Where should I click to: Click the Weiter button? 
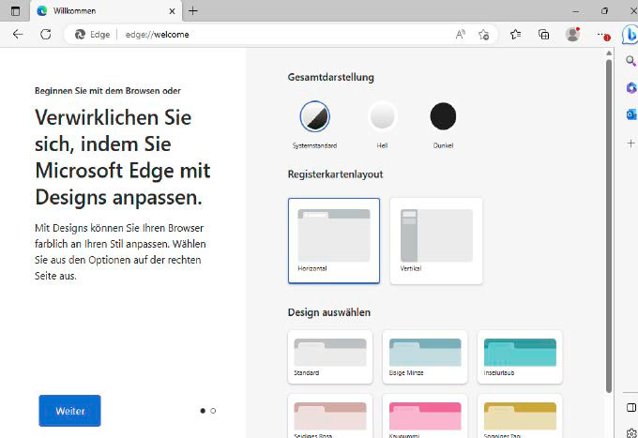69,411
